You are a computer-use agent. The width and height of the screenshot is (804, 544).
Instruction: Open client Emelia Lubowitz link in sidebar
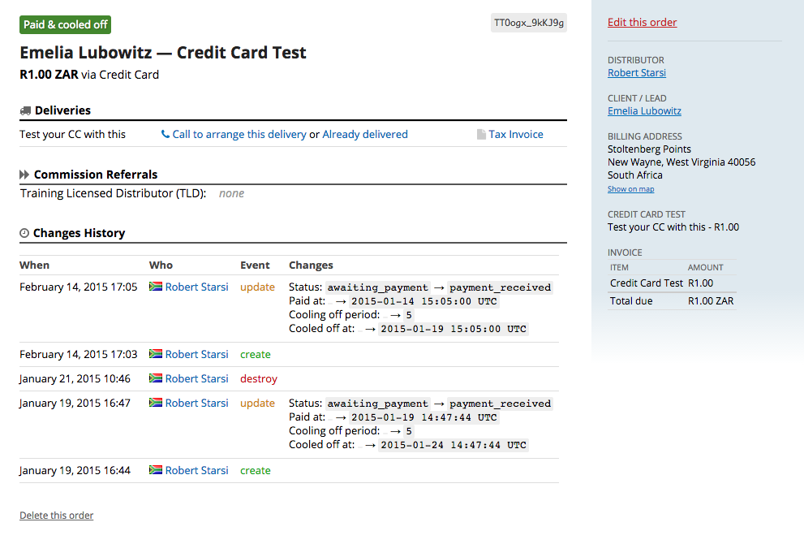(x=644, y=111)
